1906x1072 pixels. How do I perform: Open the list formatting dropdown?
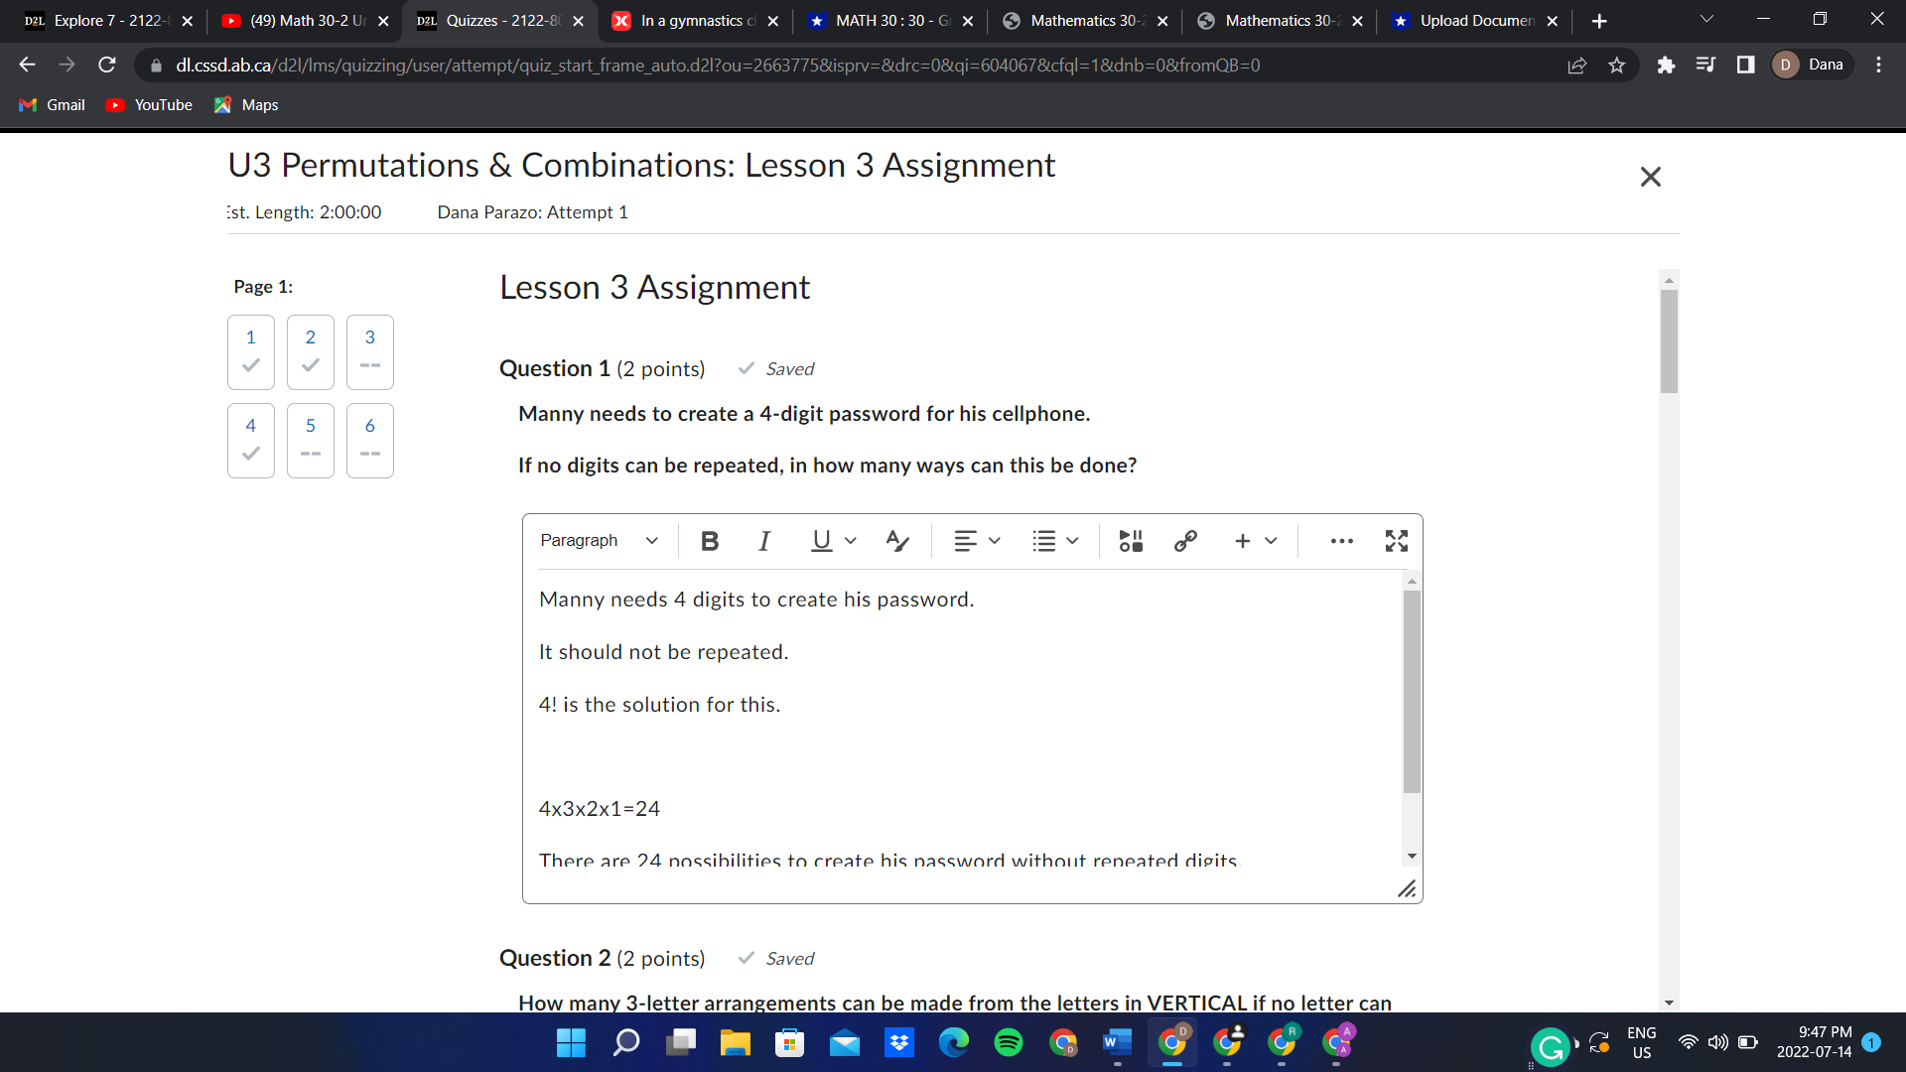[1054, 541]
